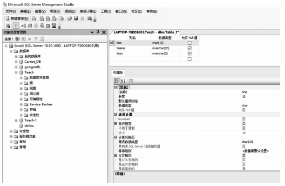Image resolution: width=285 pixels, height=186 pixels.
Task: Toggle the Object Explorer auto-hide pin
Action: click(x=98, y=32)
